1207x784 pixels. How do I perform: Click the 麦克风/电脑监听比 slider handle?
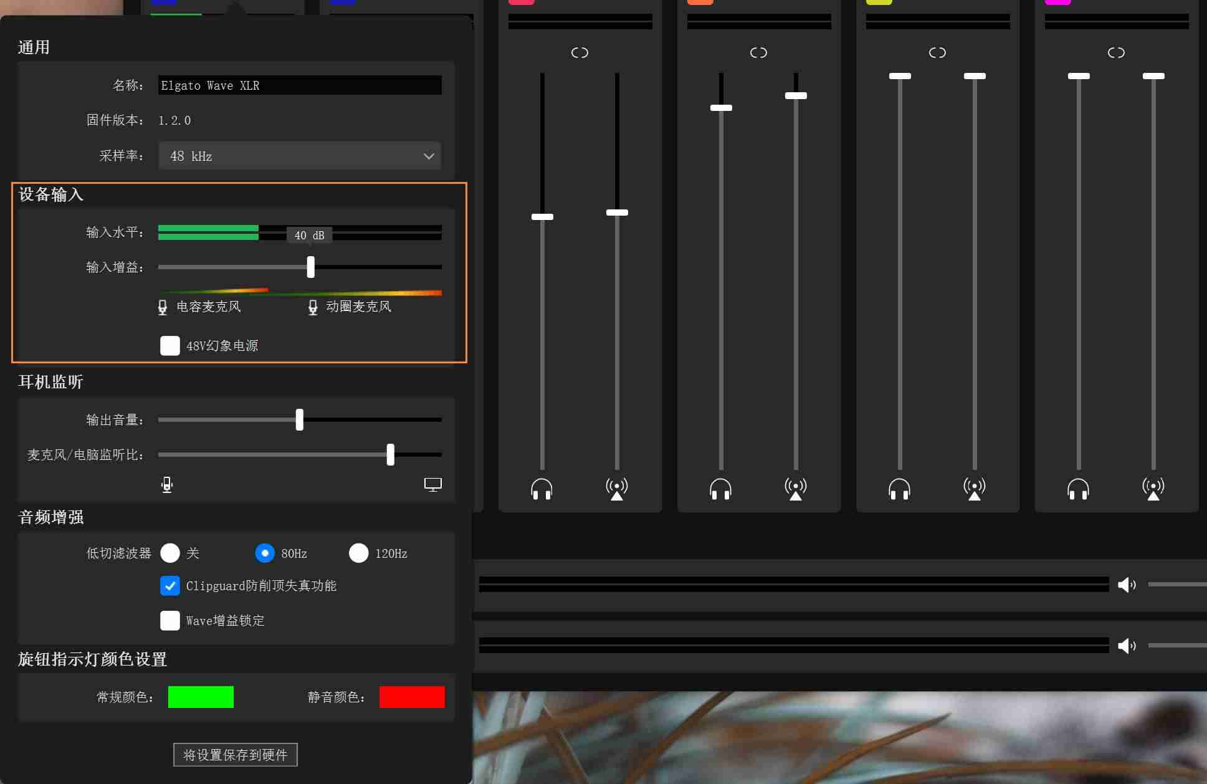pos(391,454)
